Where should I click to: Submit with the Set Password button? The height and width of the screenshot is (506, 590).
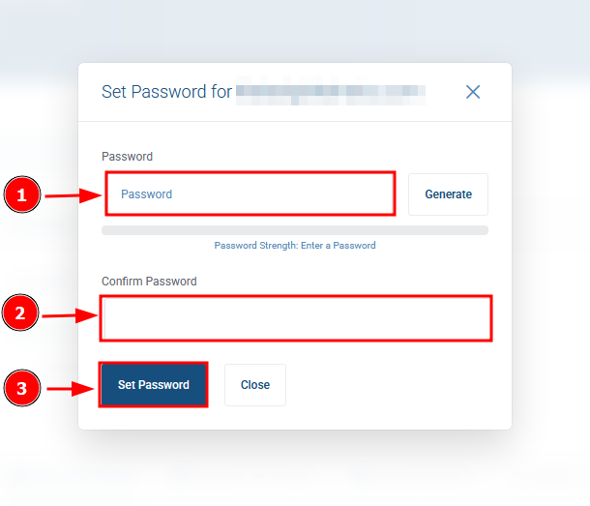pos(154,385)
